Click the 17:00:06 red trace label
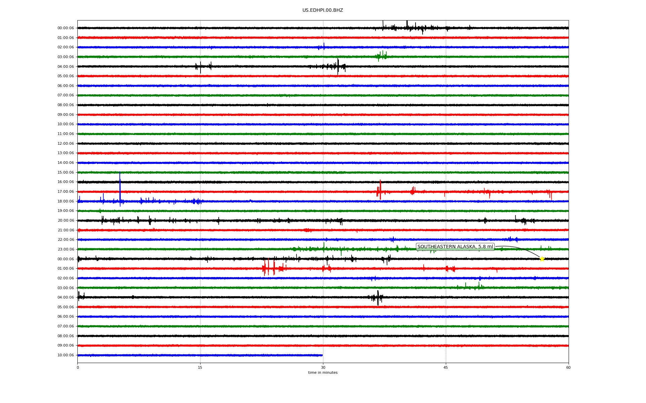The height and width of the screenshot is (403, 646). (x=66, y=192)
